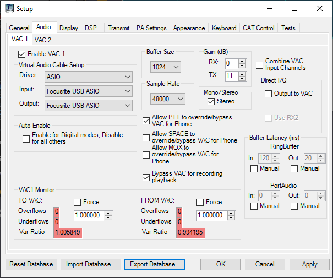Open the PA Settings tab
The width and height of the screenshot is (333, 278).
pyautogui.click(x=151, y=28)
